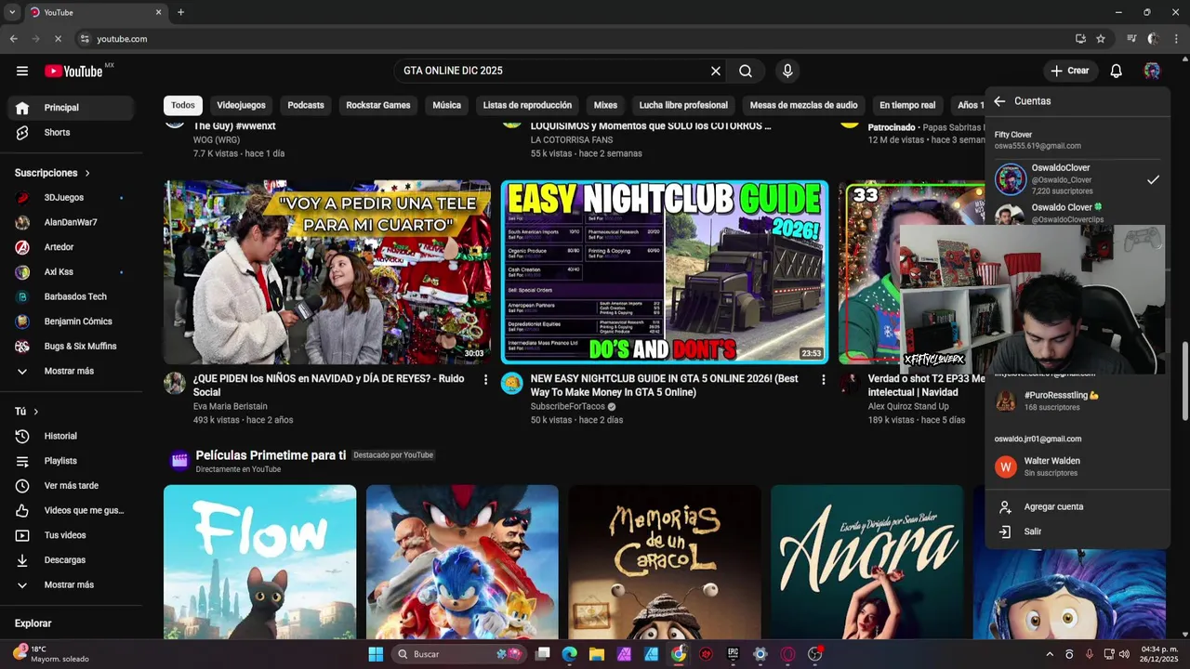The image size is (1190, 669).
Task: Switch to the OswaldoClover account
Action: pyautogui.click(x=1078, y=179)
